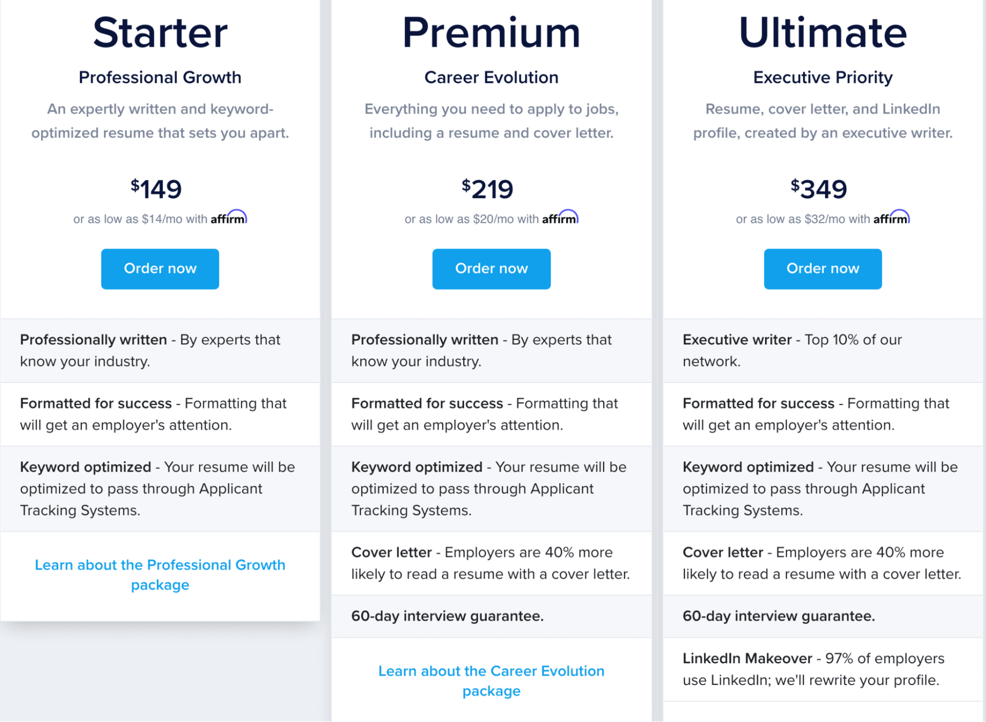Click the Starter Keyword optimized feature row

point(160,489)
